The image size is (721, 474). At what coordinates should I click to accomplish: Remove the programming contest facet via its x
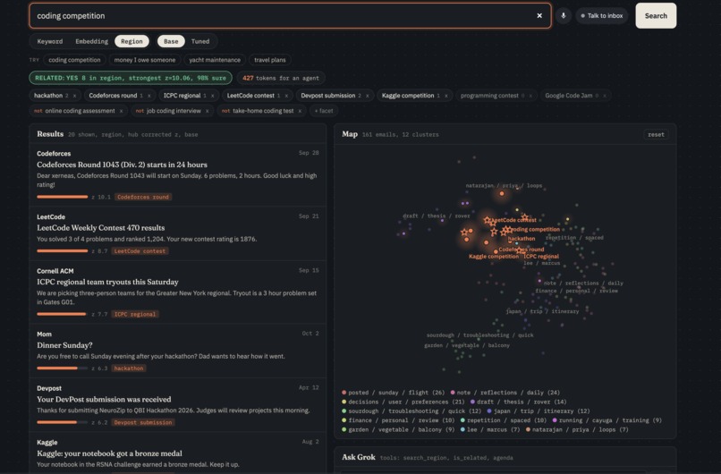tap(530, 96)
